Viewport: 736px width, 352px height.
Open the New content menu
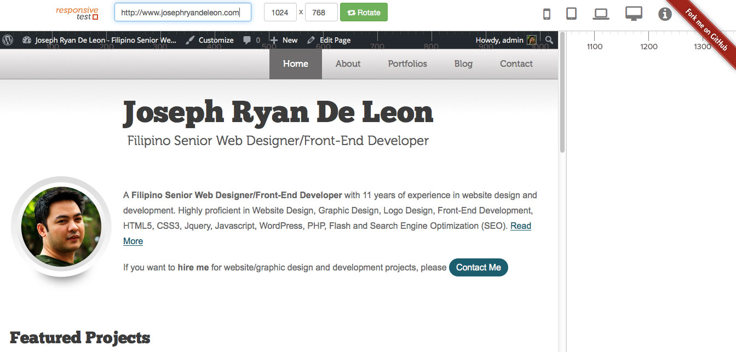283,40
